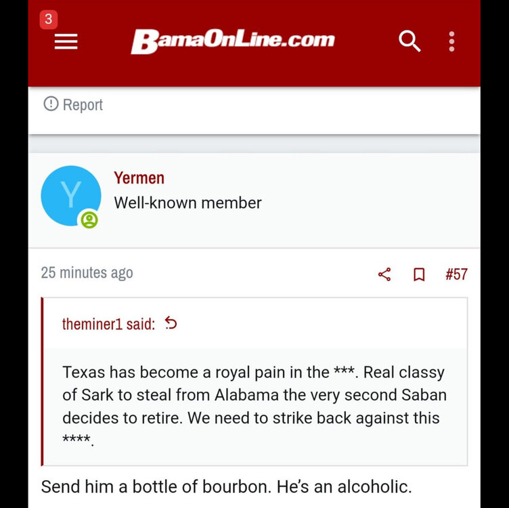Visit the Yermen username profile link

coord(139,178)
